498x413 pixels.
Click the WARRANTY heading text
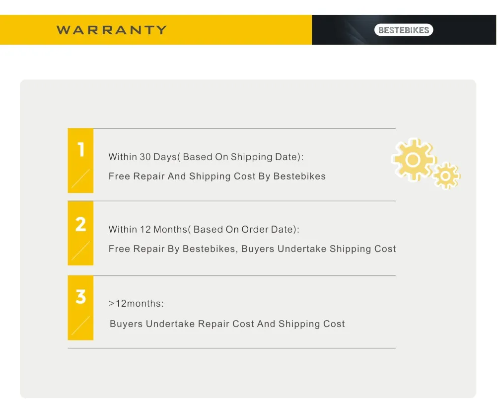pos(112,30)
